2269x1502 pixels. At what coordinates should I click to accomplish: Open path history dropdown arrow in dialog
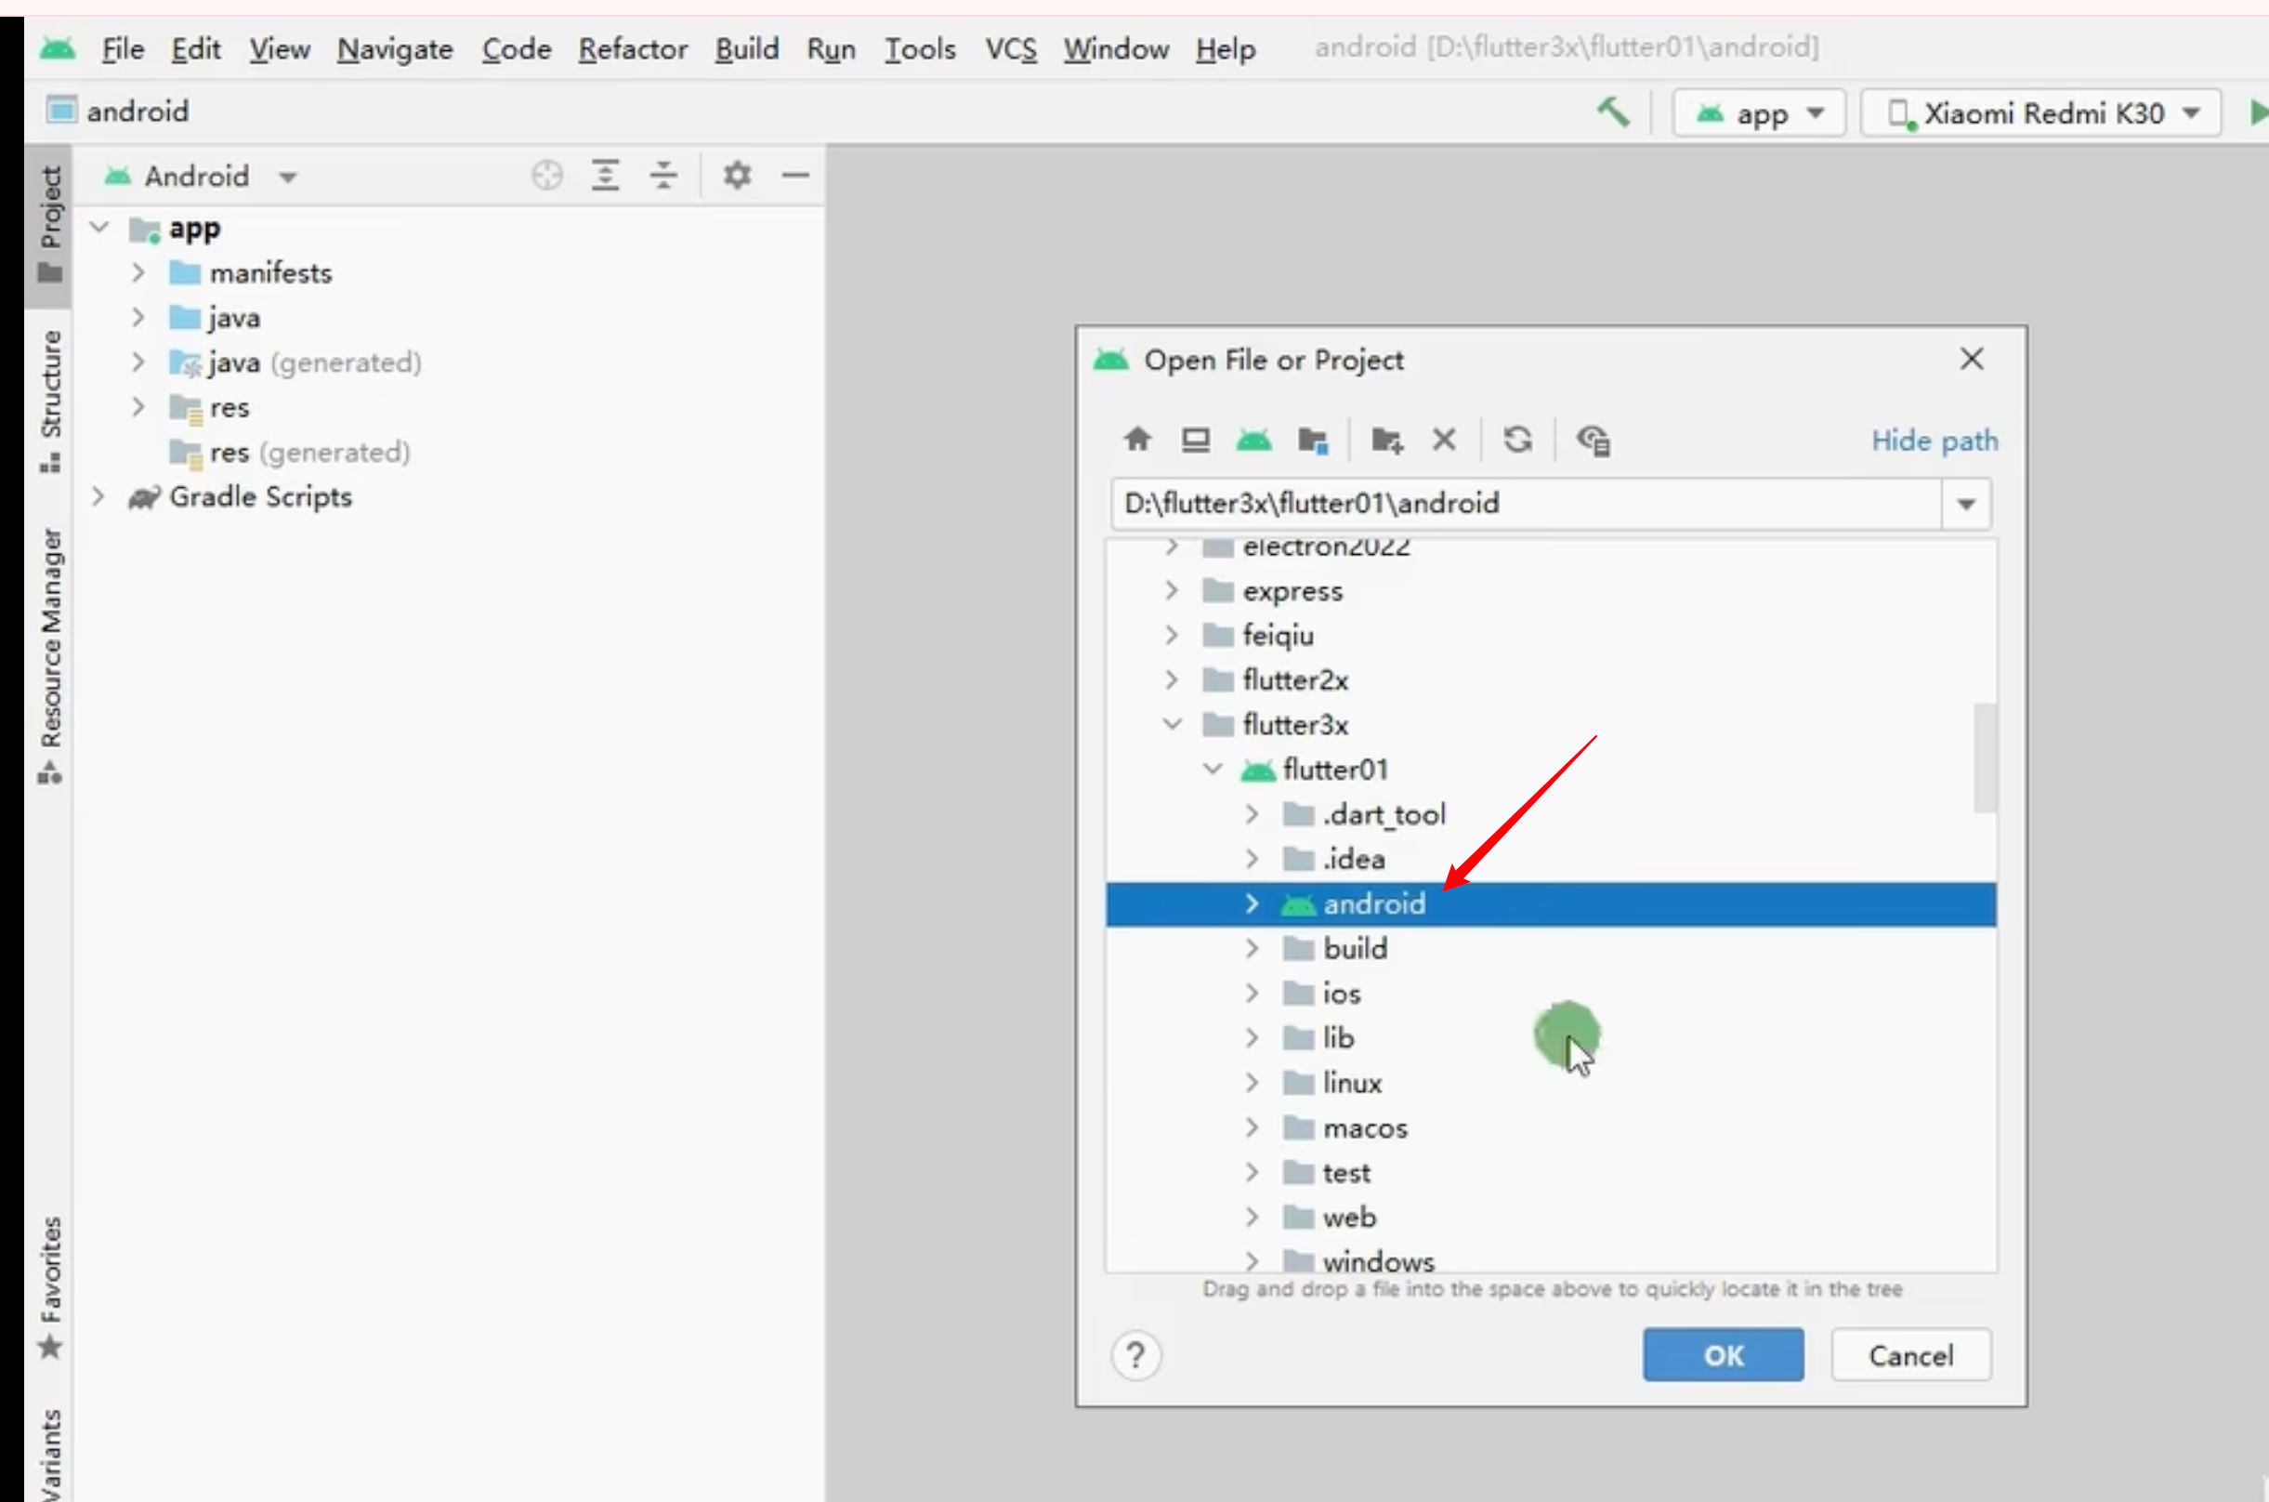[x=1966, y=504]
